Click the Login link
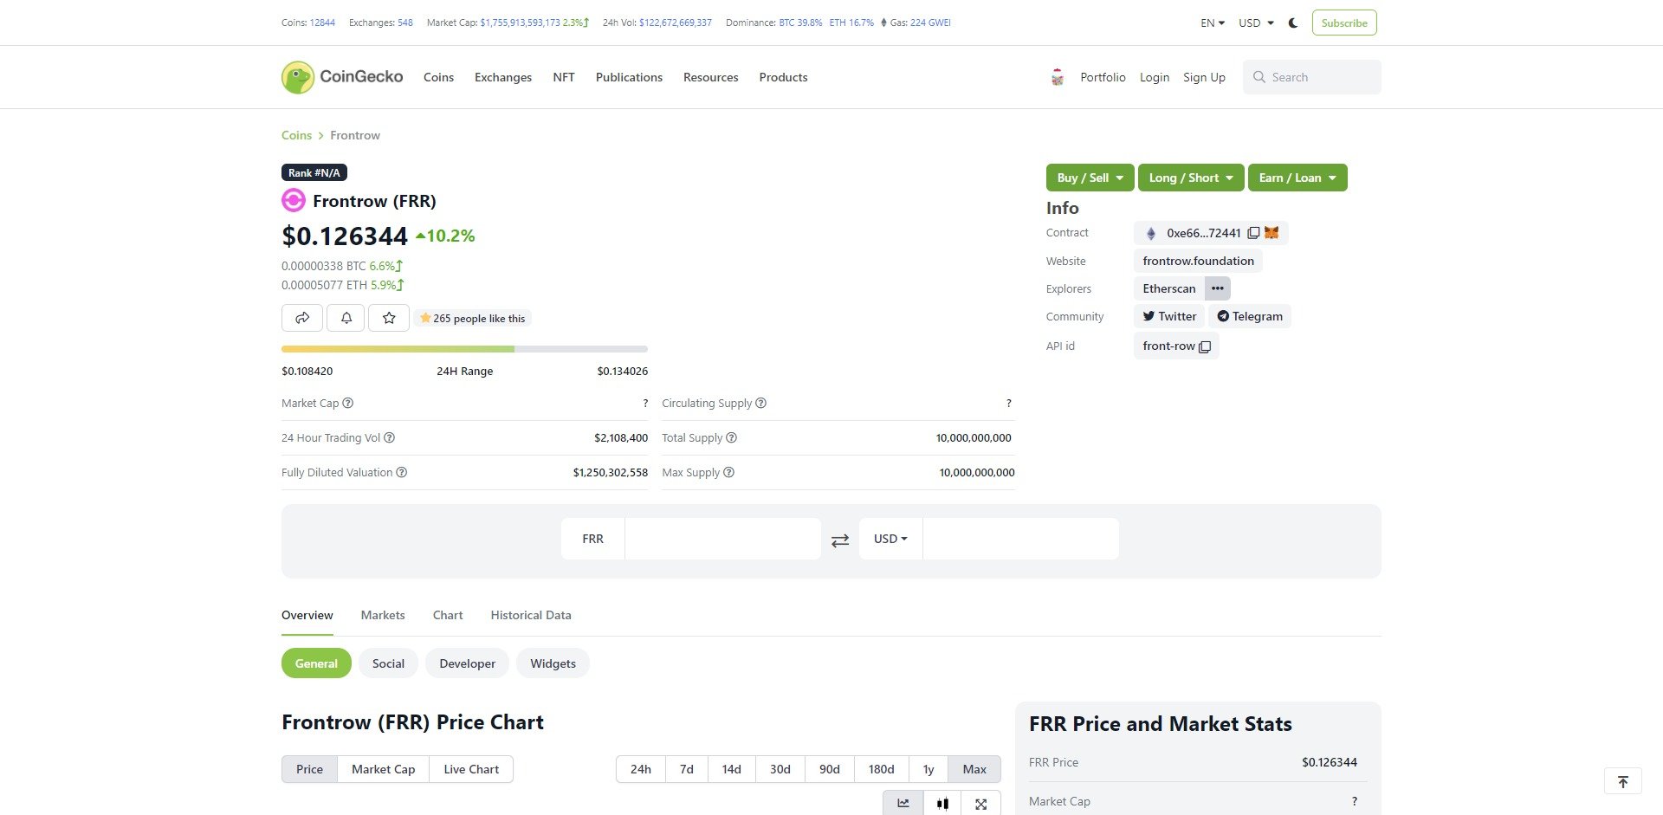The width and height of the screenshot is (1663, 815). 1155,77
